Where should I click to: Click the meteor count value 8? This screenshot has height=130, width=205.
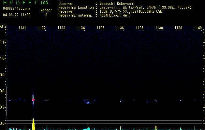(46, 15)
